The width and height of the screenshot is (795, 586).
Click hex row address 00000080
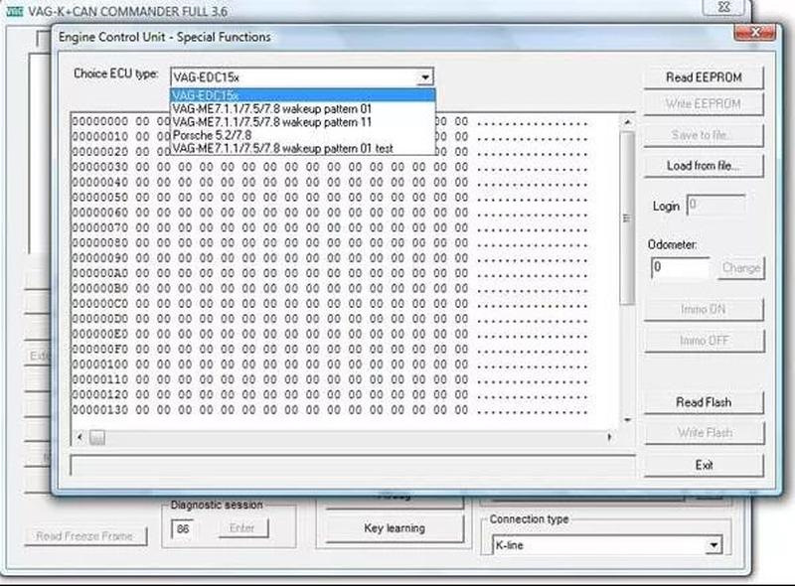point(100,242)
